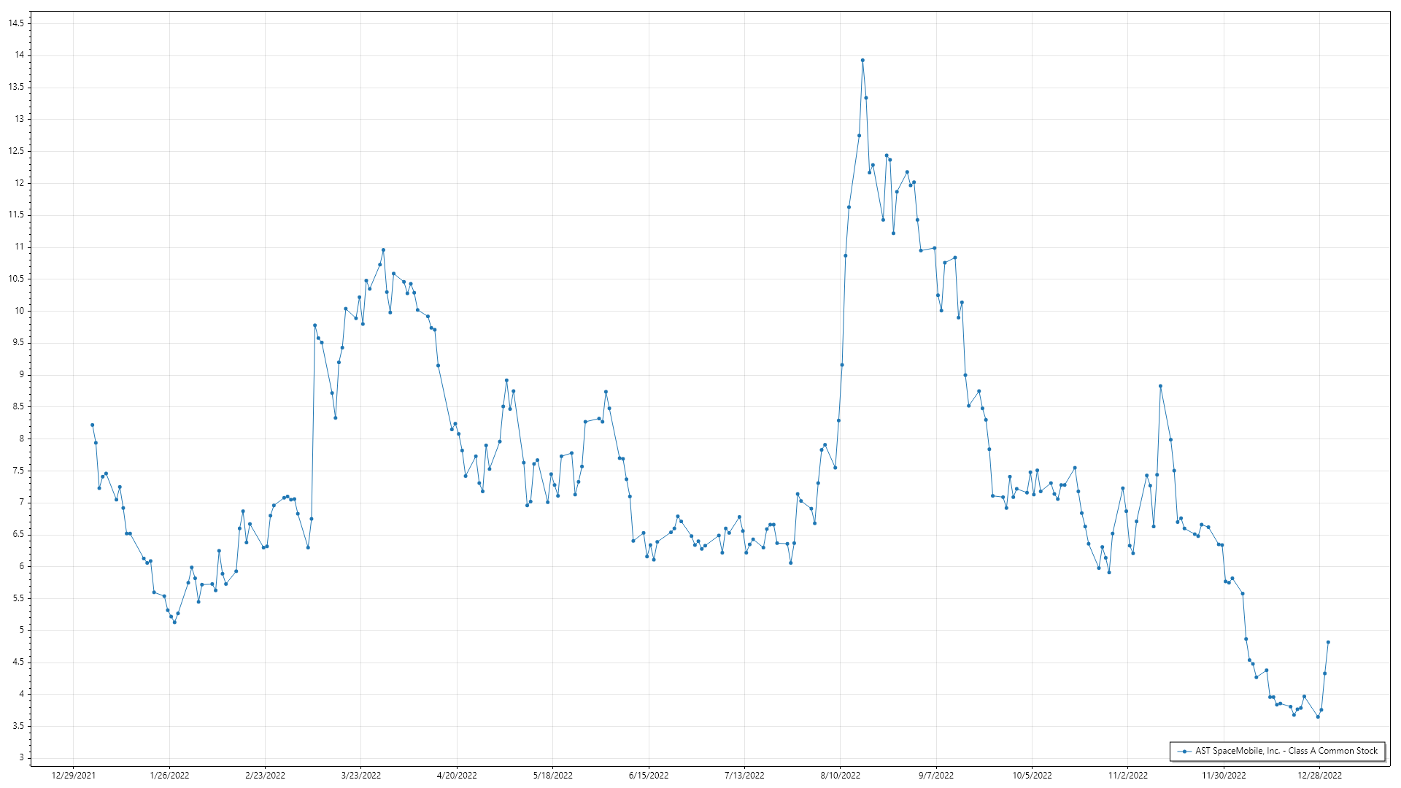Click the AST SpaceMobile legend label
Screen dimensions: 1401x788
pos(1286,751)
